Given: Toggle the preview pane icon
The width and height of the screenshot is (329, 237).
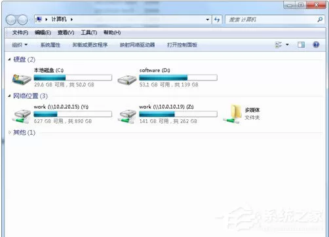Looking at the screenshot, I should click(x=301, y=45).
